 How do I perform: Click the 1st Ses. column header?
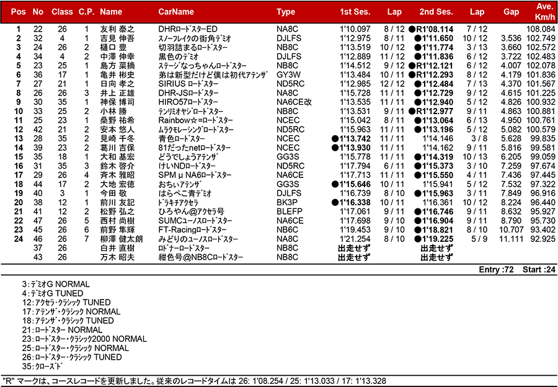[355, 12]
